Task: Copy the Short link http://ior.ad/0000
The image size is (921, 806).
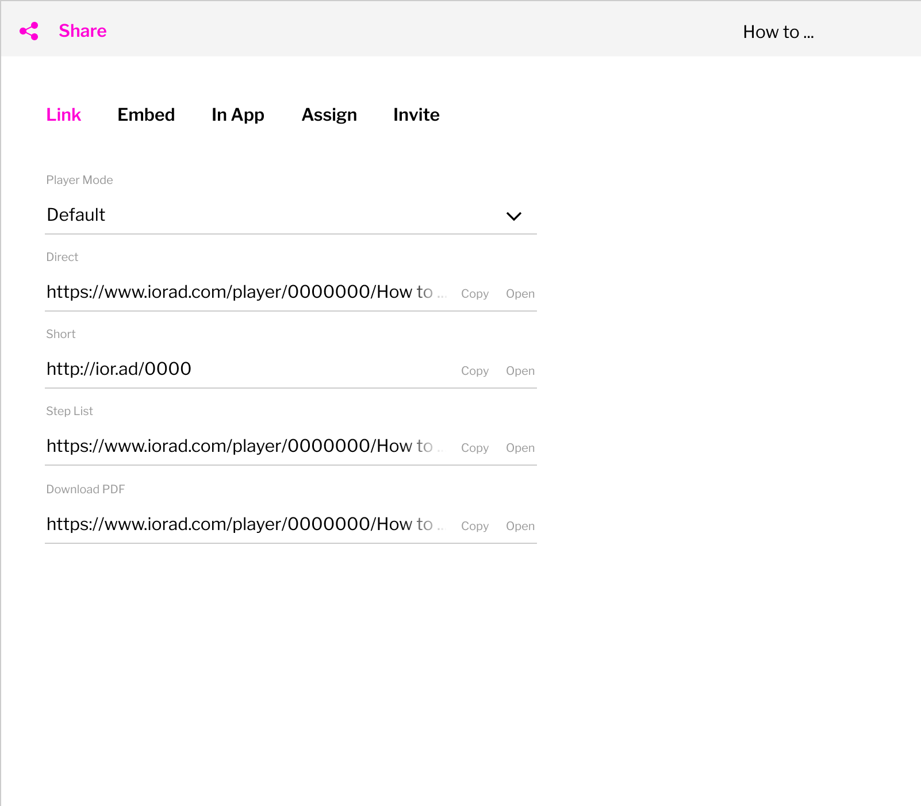Action: 474,371
